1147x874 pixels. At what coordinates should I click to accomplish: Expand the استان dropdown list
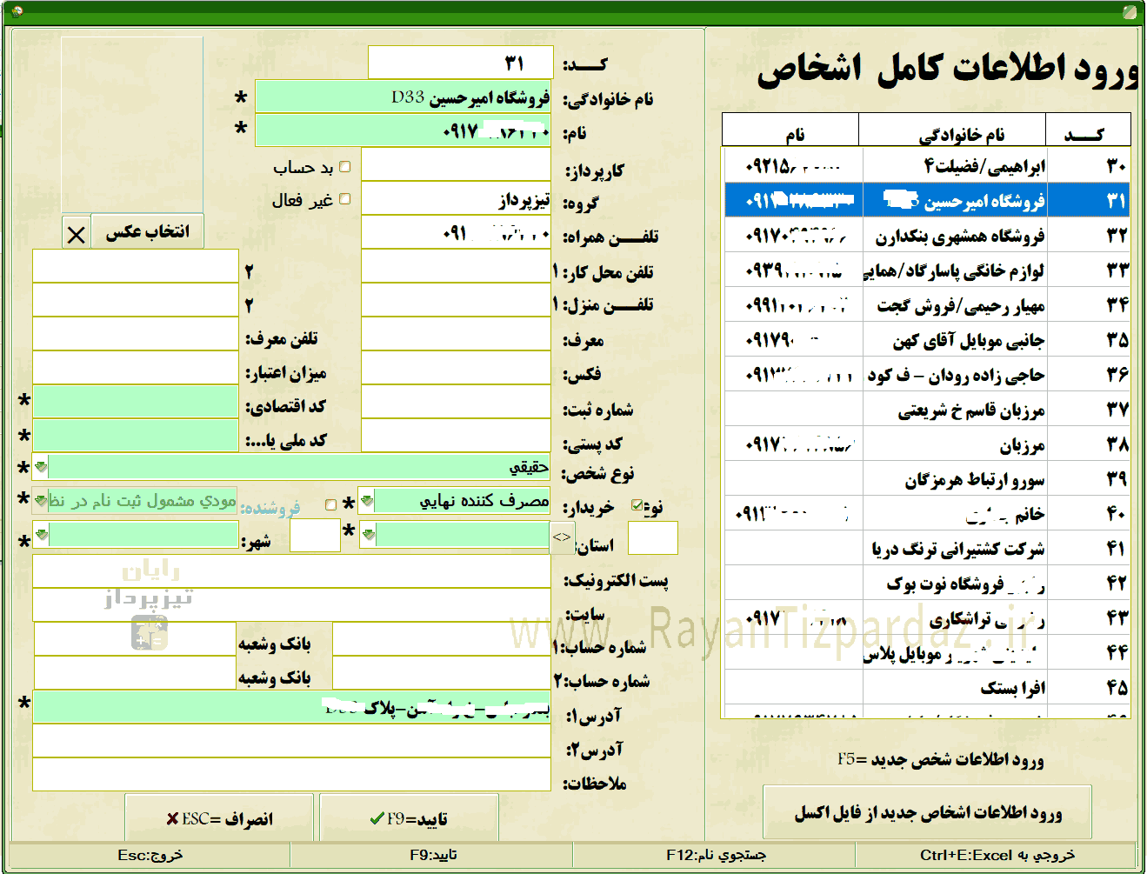[368, 534]
